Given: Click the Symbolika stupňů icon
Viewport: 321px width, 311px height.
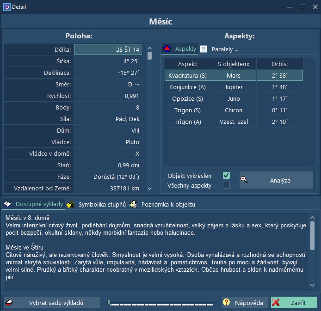Looking at the screenshot, I should tap(70, 204).
